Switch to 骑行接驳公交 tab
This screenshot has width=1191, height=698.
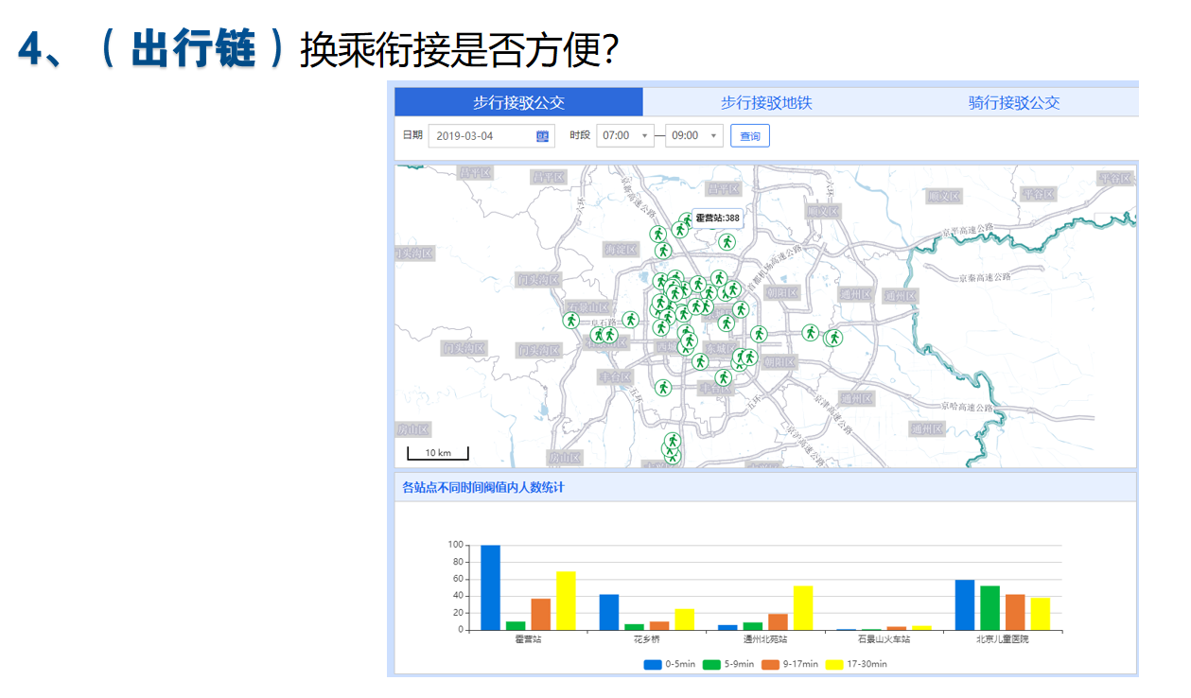(x=1013, y=102)
